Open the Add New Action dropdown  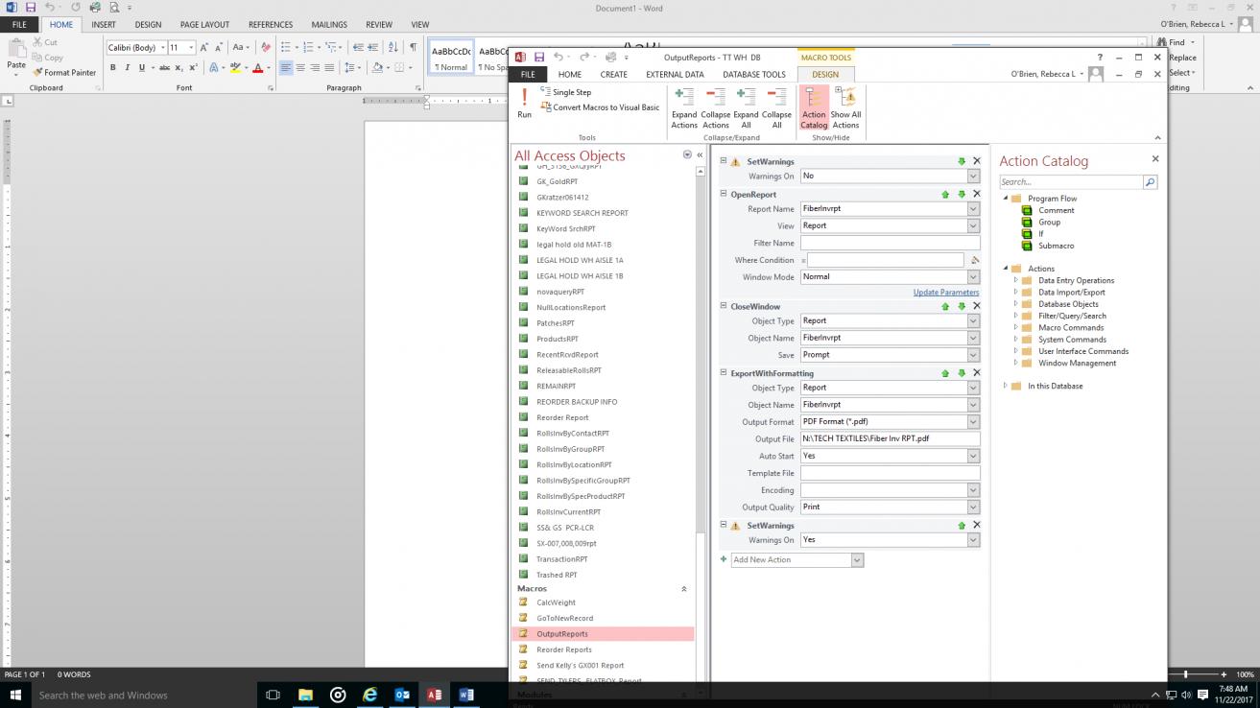tap(857, 560)
